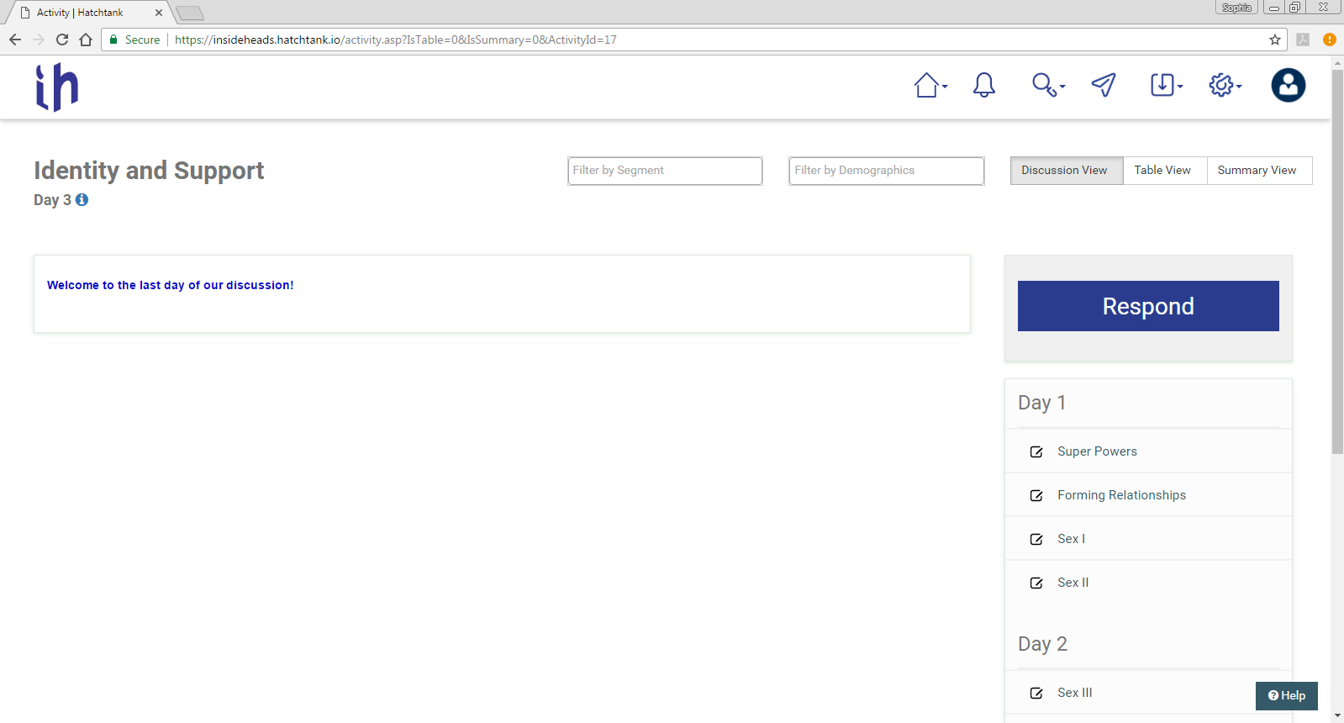This screenshot has height=723, width=1344.
Task: Click the browser home button
Action: click(86, 40)
